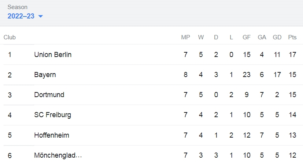The width and height of the screenshot is (303, 162).
Task: Open the Hoffenheim club entry
Action: 52,135
